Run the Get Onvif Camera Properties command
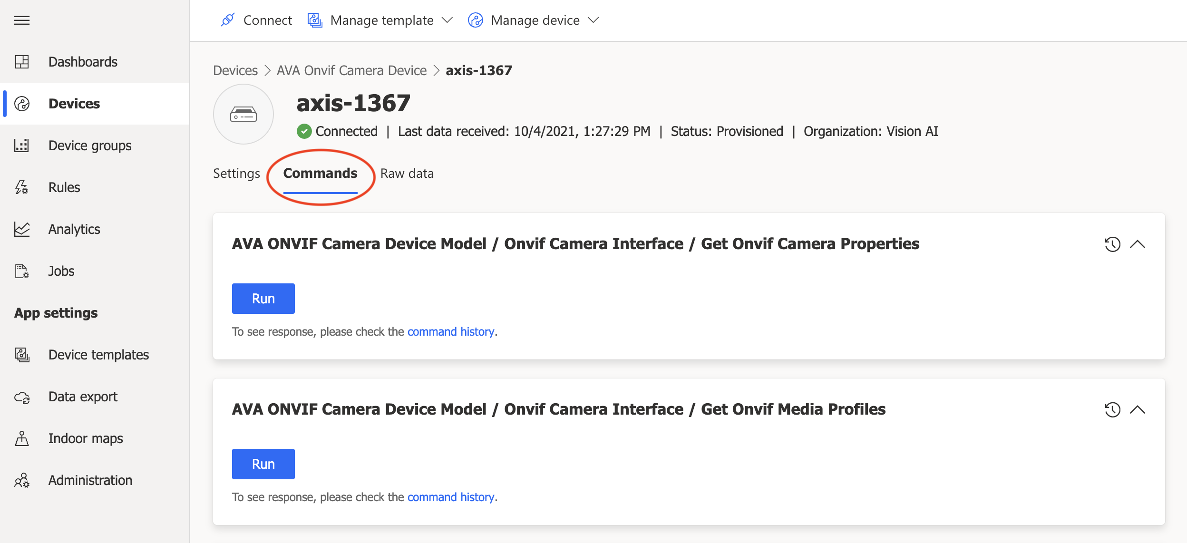Viewport: 1187px width, 543px height. 263,298
